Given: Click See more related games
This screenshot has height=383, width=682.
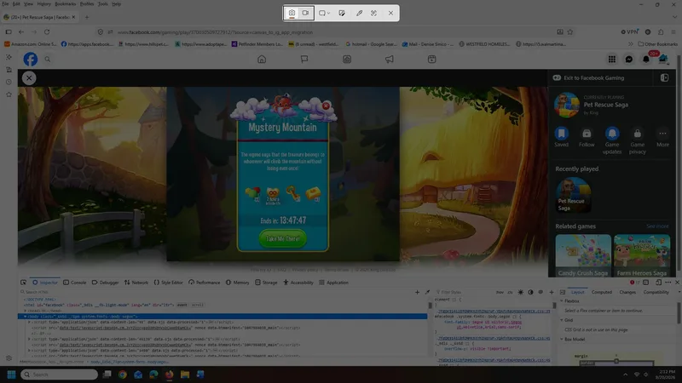Looking at the screenshot, I should pyautogui.click(x=657, y=226).
